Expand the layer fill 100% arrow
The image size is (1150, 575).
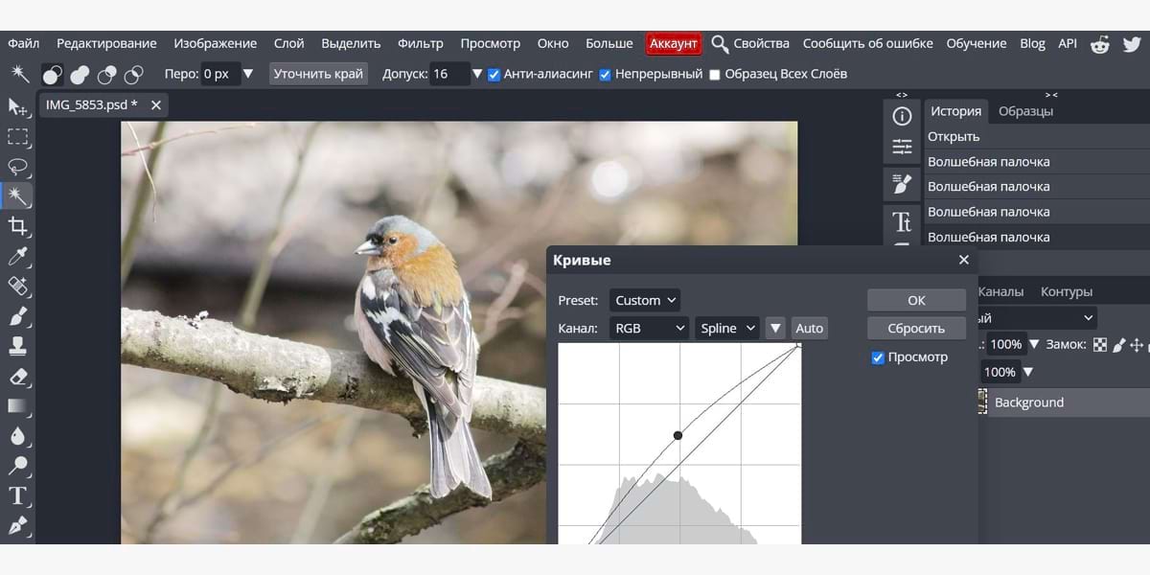(x=1029, y=372)
